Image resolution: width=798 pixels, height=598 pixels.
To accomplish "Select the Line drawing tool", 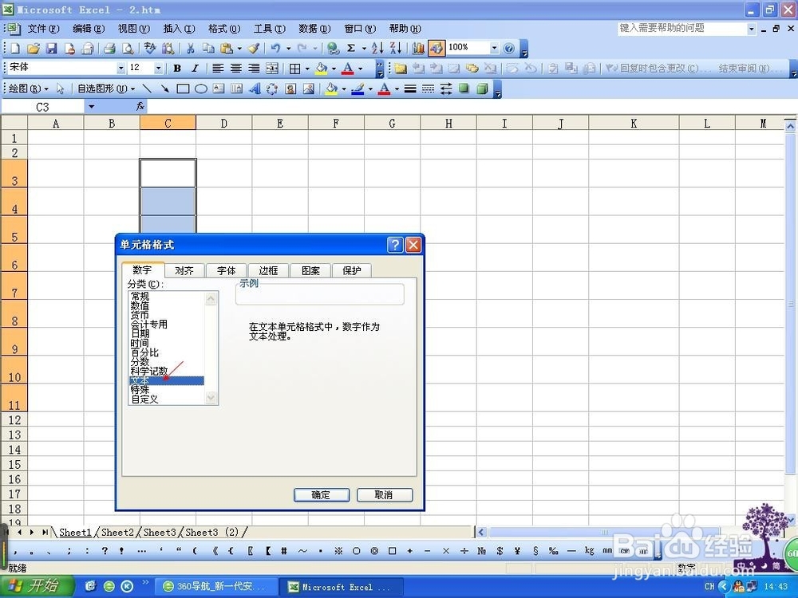I will pyautogui.click(x=147, y=89).
